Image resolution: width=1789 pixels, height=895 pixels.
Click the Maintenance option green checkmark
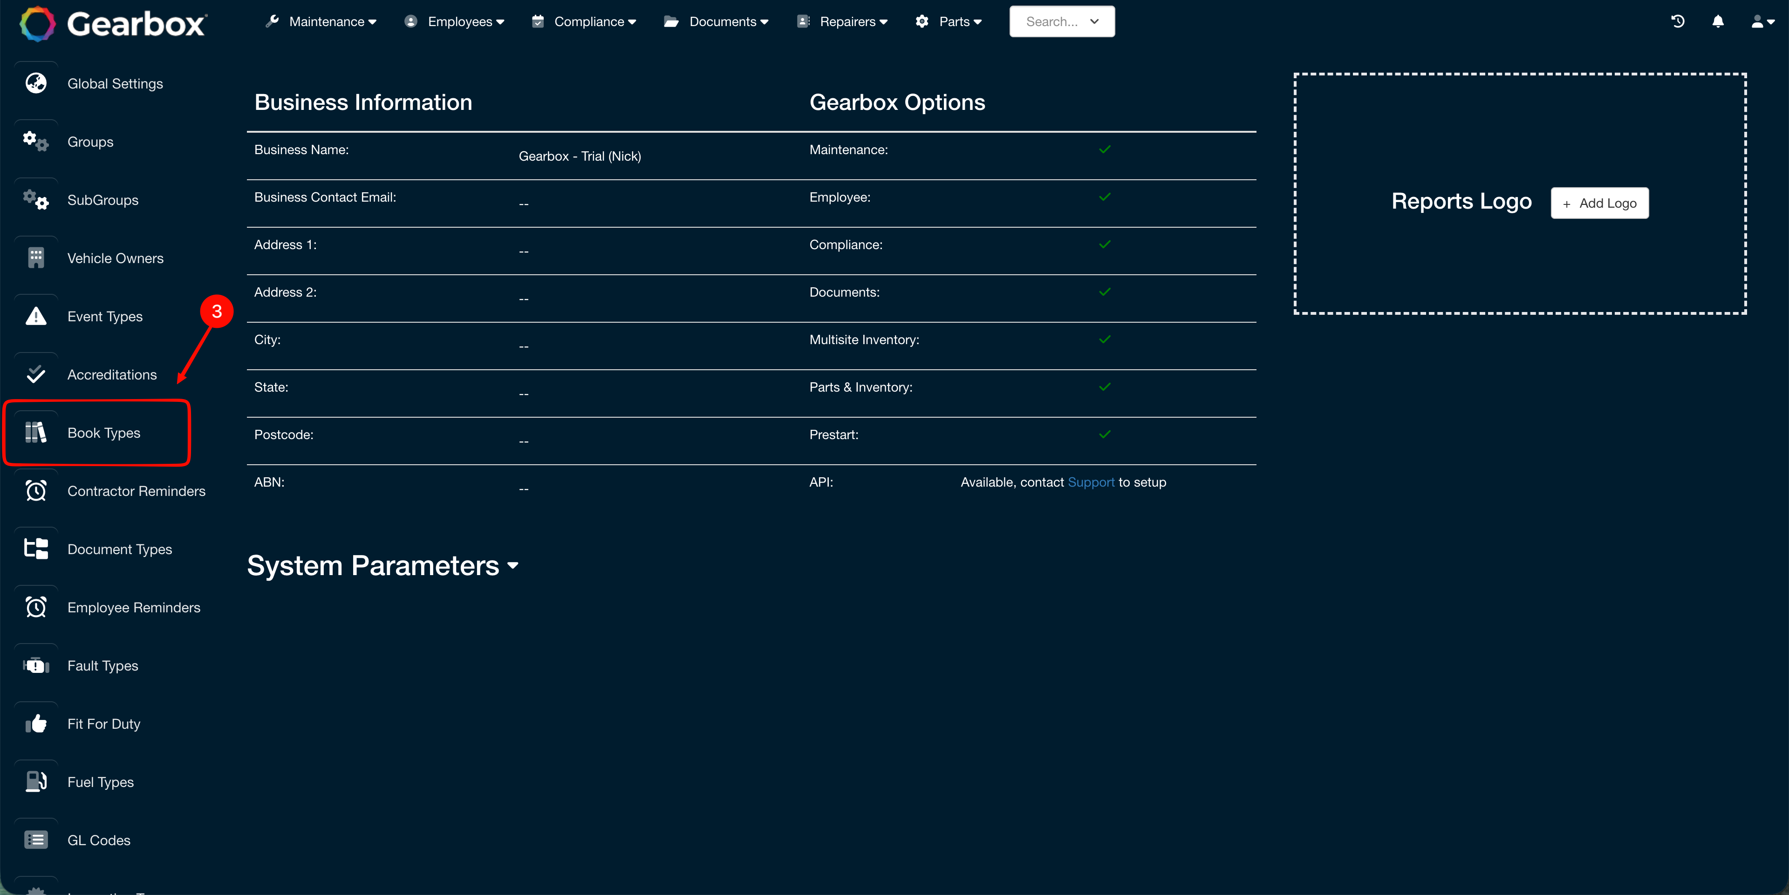(x=1105, y=149)
